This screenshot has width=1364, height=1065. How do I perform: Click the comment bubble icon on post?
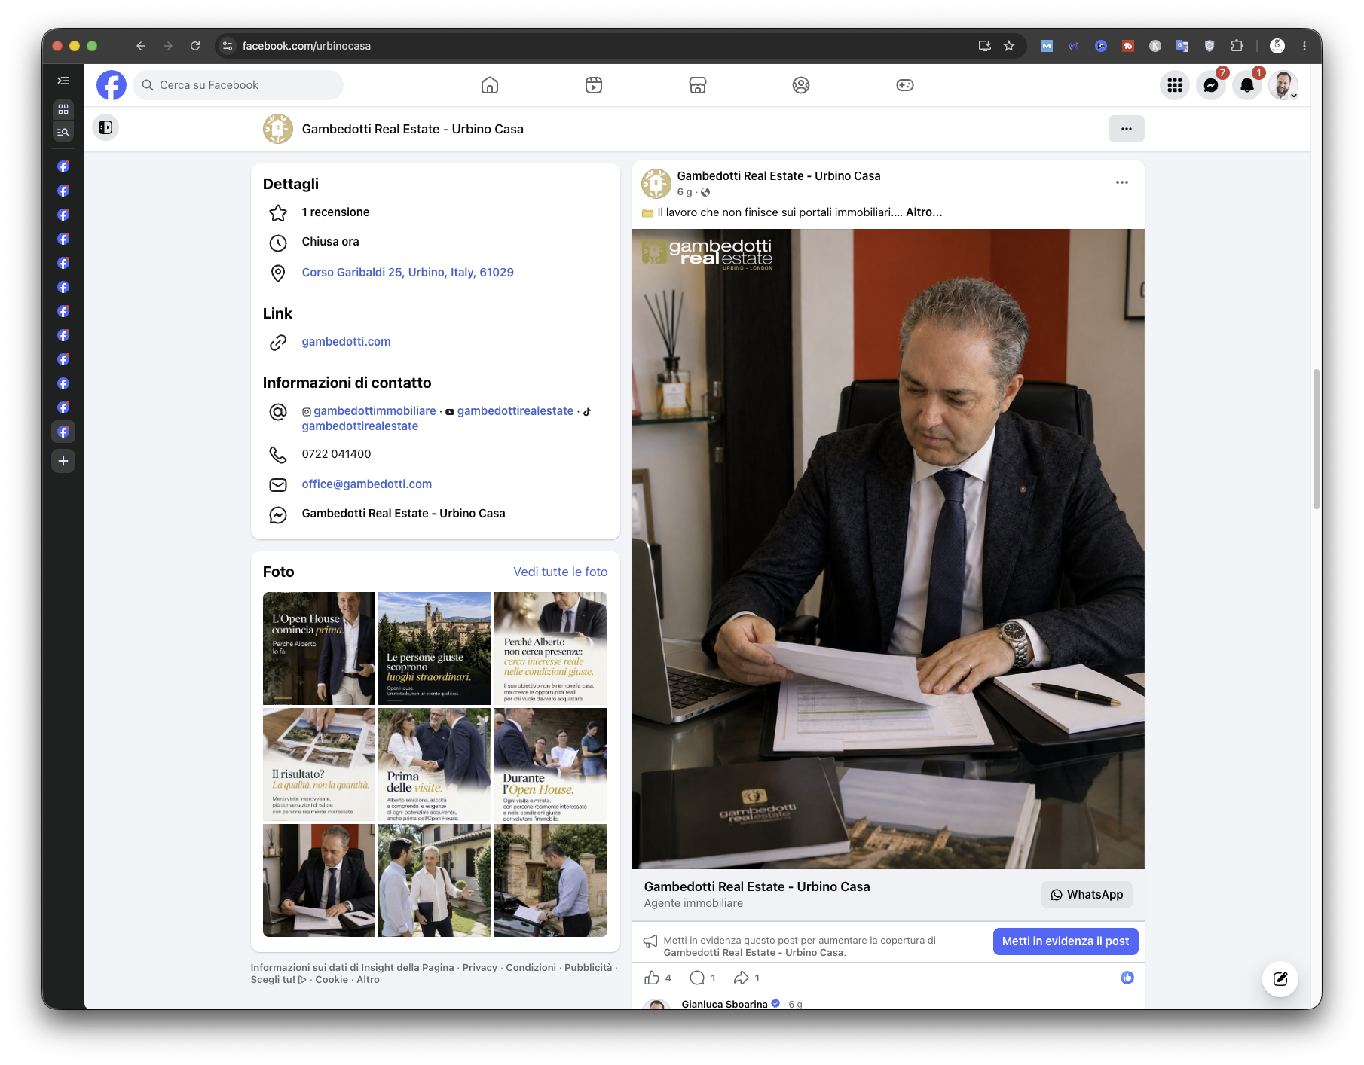point(697,978)
